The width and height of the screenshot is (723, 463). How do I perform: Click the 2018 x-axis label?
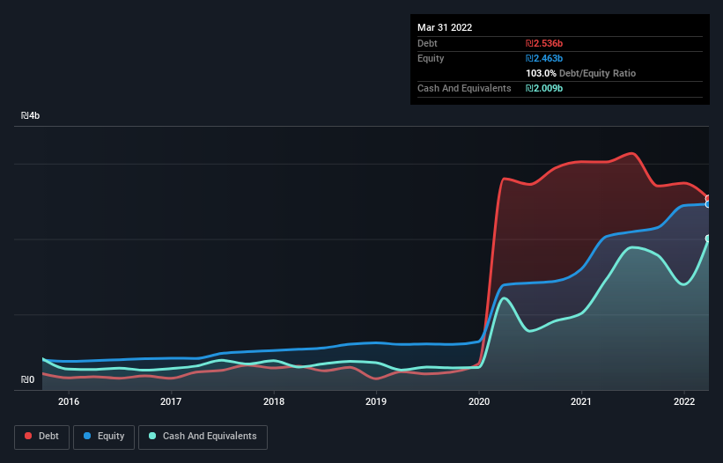(274, 401)
